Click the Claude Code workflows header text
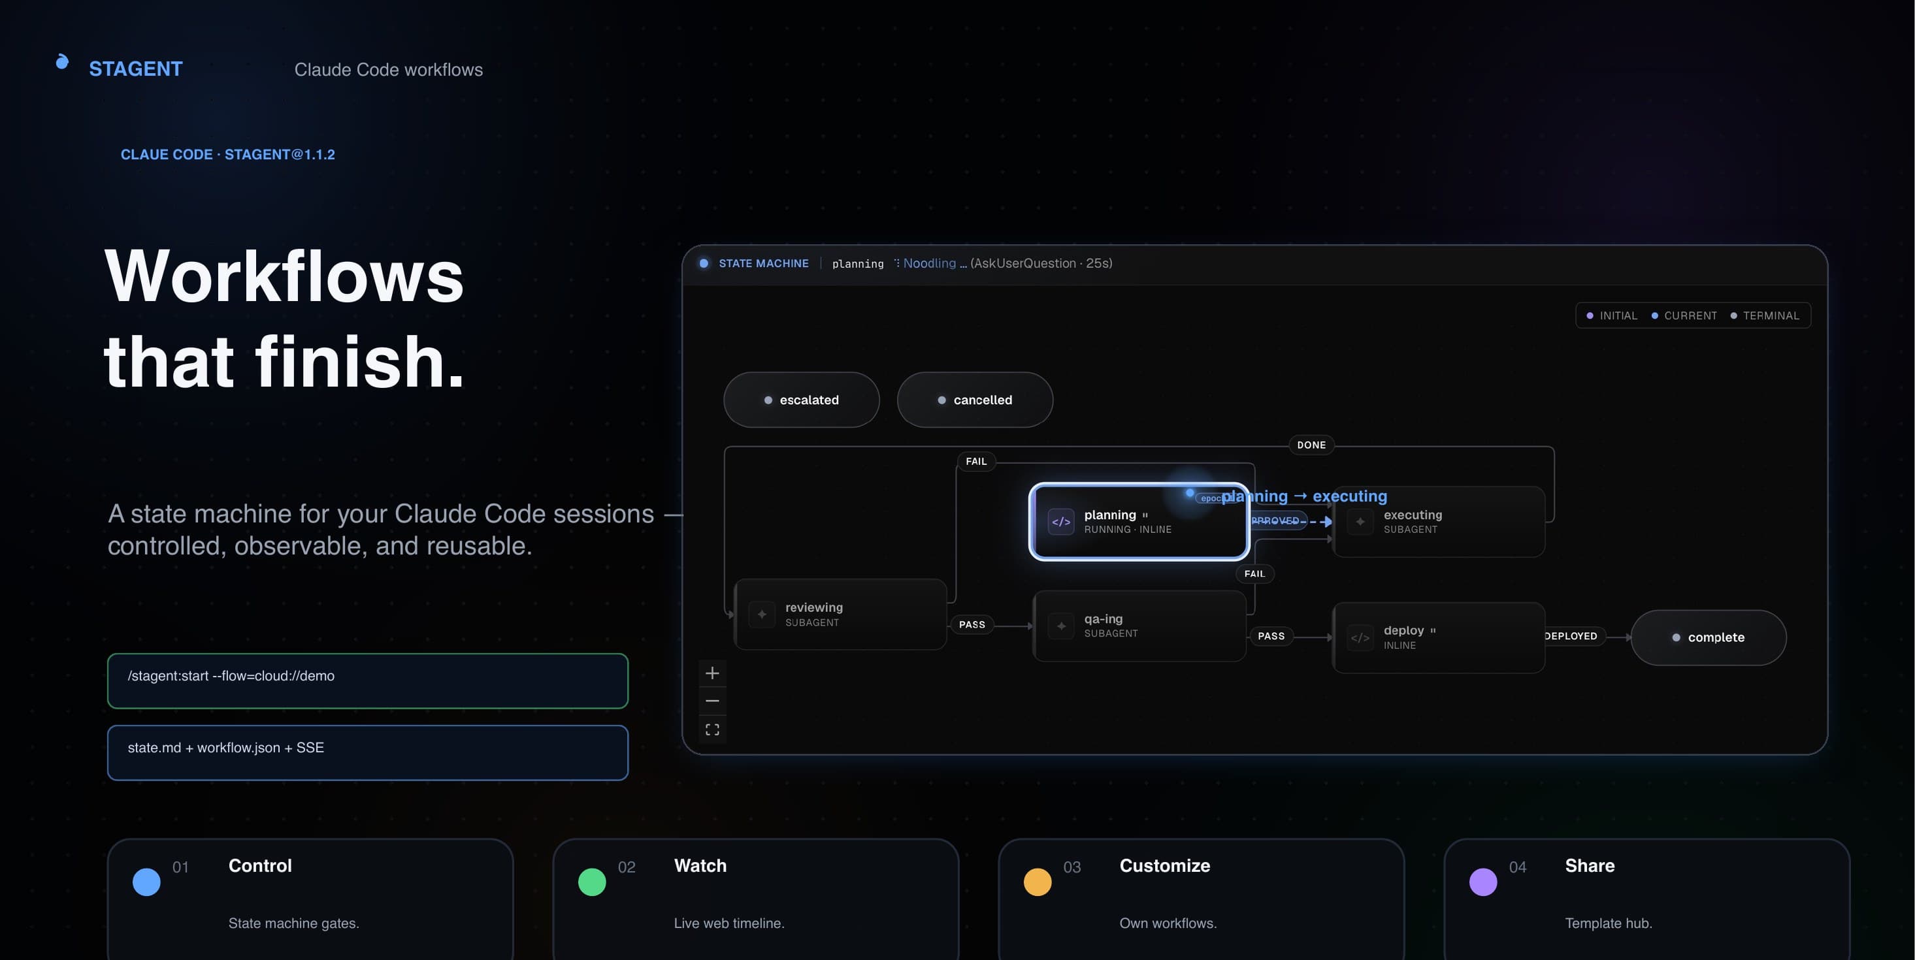 pyautogui.click(x=388, y=70)
